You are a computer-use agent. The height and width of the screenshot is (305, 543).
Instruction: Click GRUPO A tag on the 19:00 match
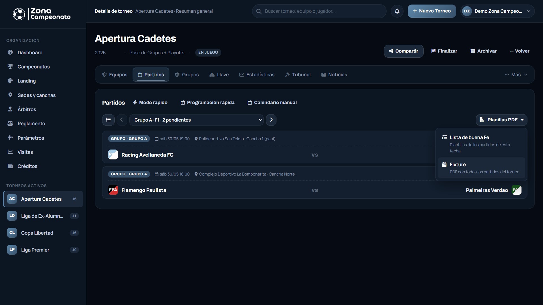[129, 139]
